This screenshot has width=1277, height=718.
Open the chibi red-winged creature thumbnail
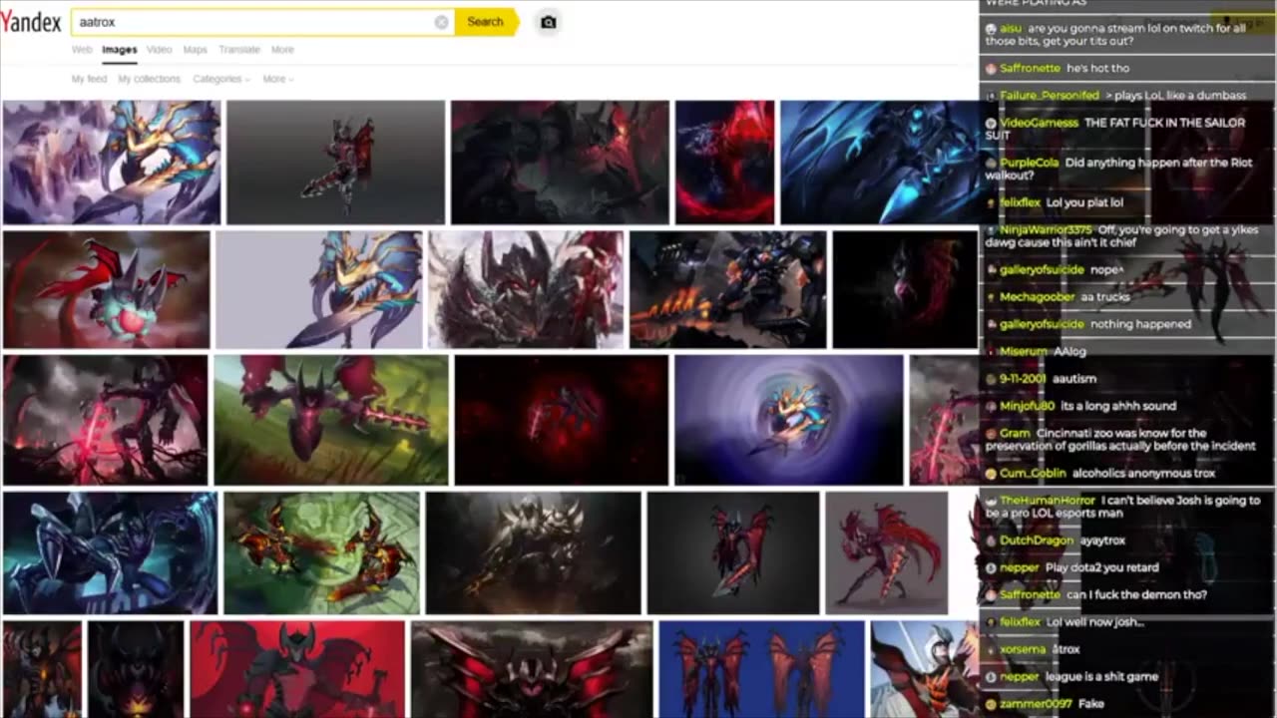click(x=106, y=289)
